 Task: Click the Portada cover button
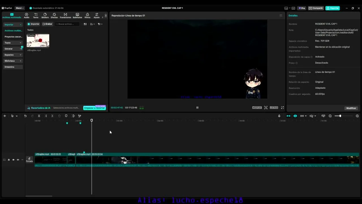pyautogui.click(x=29, y=160)
